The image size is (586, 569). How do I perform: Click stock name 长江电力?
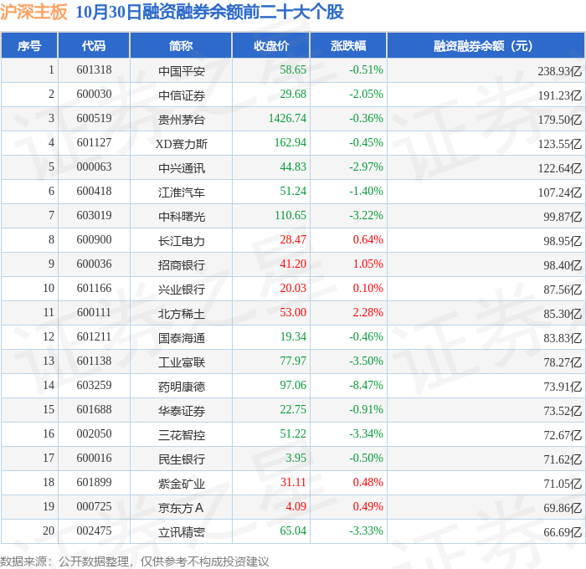(x=182, y=241)
